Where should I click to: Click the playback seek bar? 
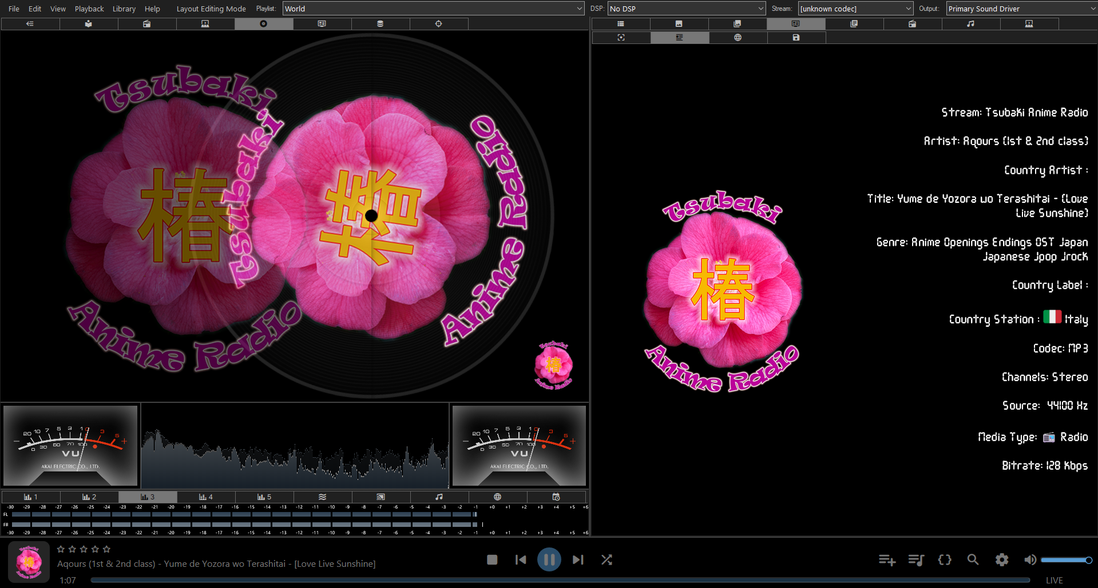pos(560,580)
